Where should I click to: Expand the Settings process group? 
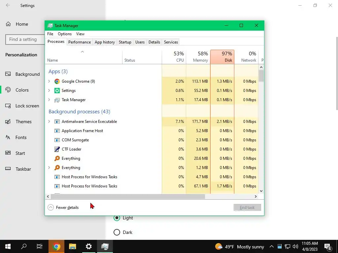tap(49, 91)
